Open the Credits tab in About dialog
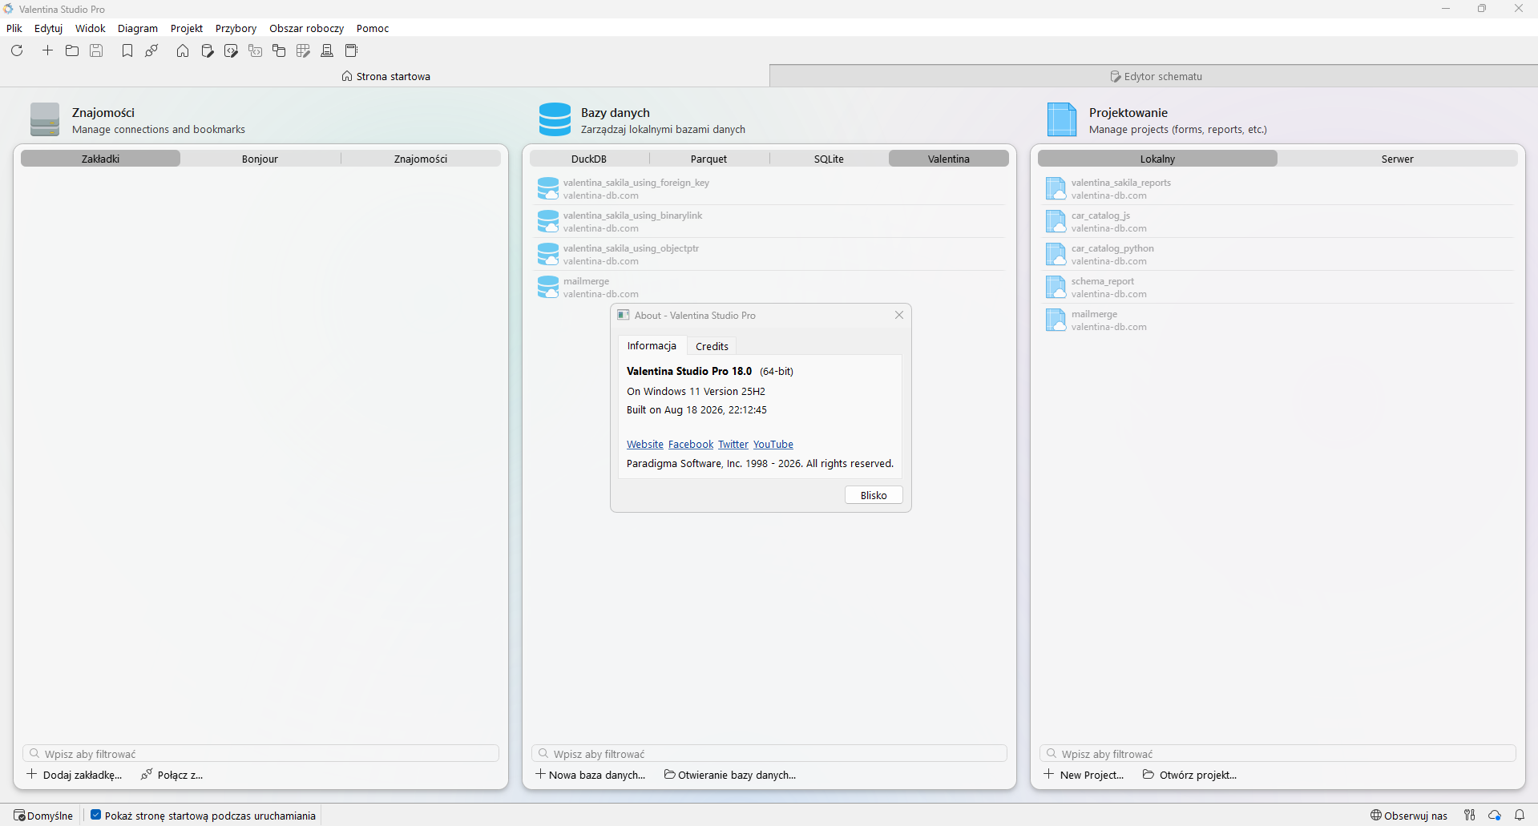Viewport: 1538px width, 826px height. point(712,346)
